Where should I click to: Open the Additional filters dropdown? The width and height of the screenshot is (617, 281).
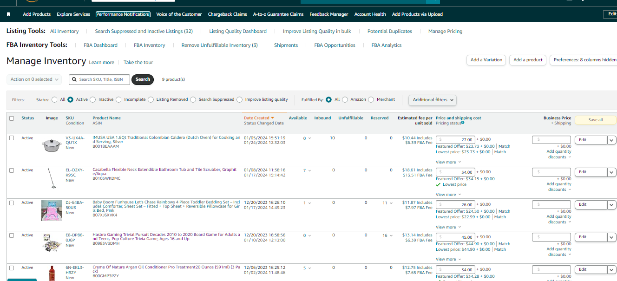(x=432, y=100)
